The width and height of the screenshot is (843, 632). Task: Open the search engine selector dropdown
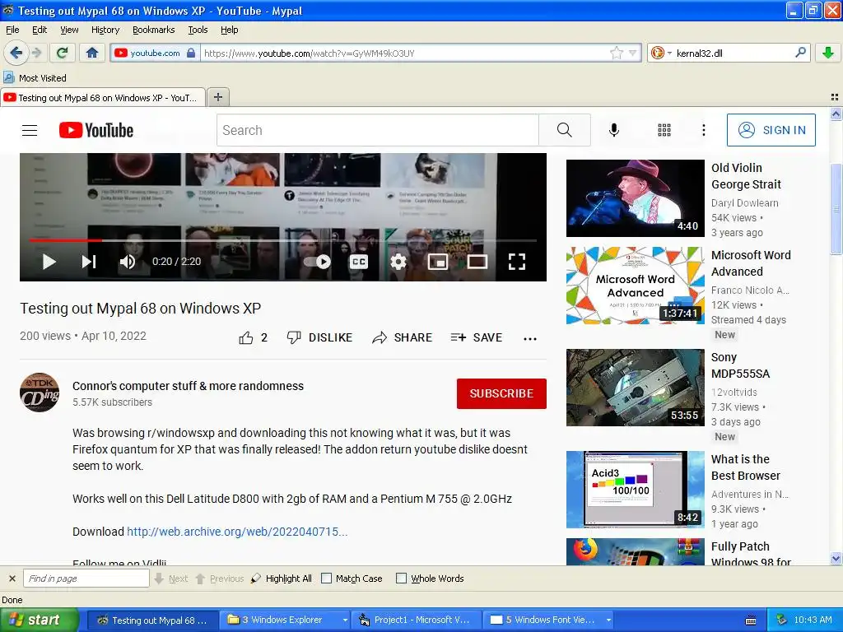tap(661, 53)
